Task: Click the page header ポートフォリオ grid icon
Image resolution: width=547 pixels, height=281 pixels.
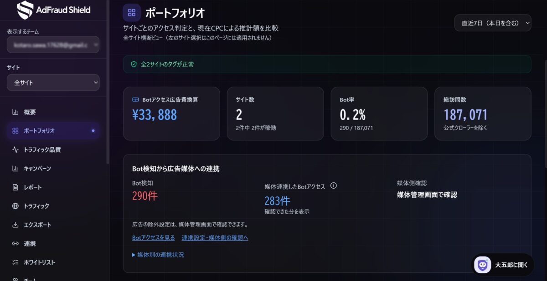Action: click(132, 12)
